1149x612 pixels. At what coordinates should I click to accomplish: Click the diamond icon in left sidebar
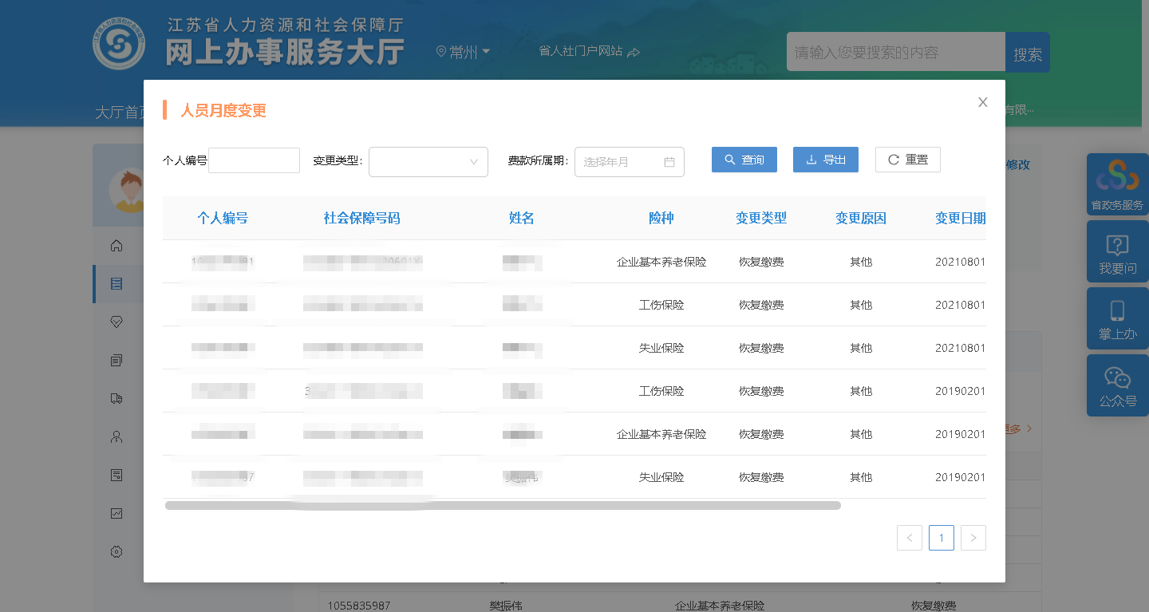click(116, 322)
